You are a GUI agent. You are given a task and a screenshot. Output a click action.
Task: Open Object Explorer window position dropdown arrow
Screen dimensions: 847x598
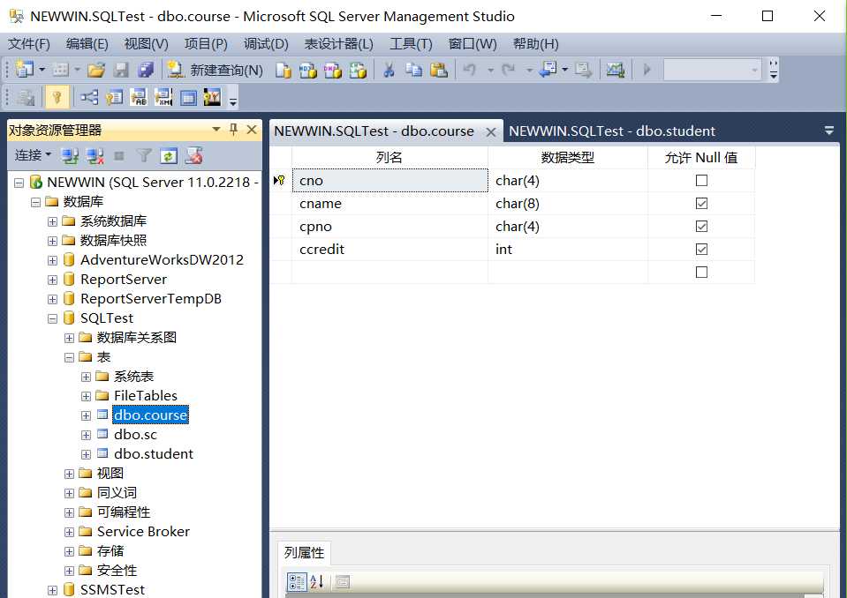point(216,130)
